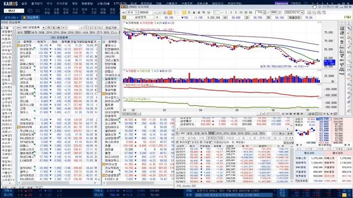This screenshot has width=353, height=198.
Task: Select the 월 (monthly) period button
Action: [194, 13]
